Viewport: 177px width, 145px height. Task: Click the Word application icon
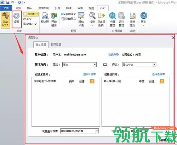point(2,2)
